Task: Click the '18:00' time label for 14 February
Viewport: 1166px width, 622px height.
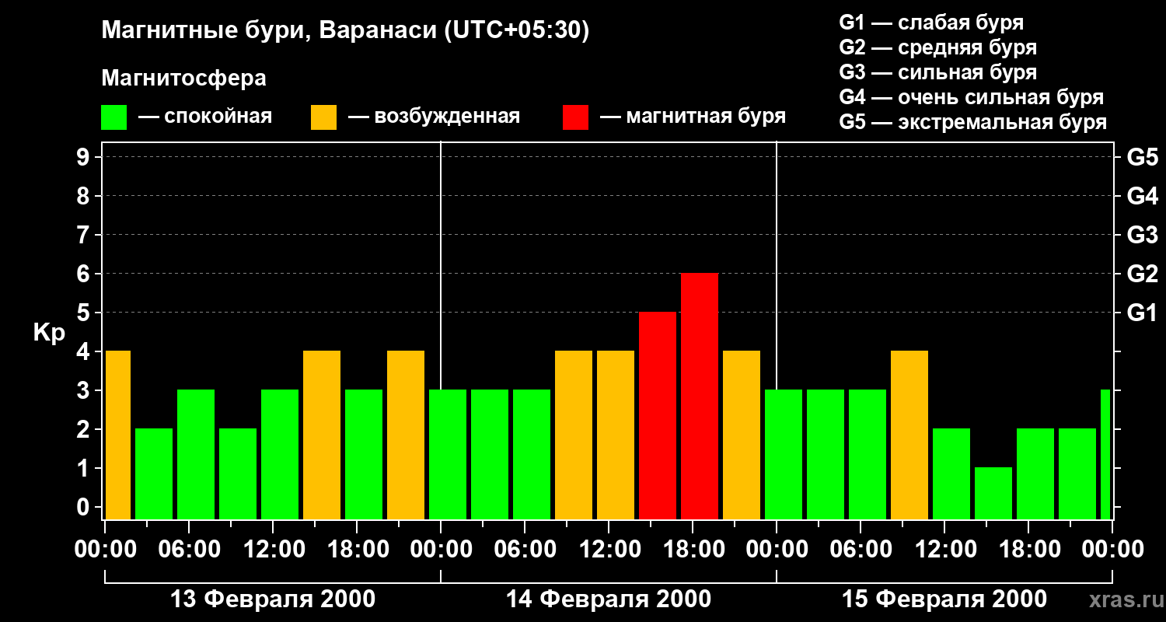Action: pos(693,550)
